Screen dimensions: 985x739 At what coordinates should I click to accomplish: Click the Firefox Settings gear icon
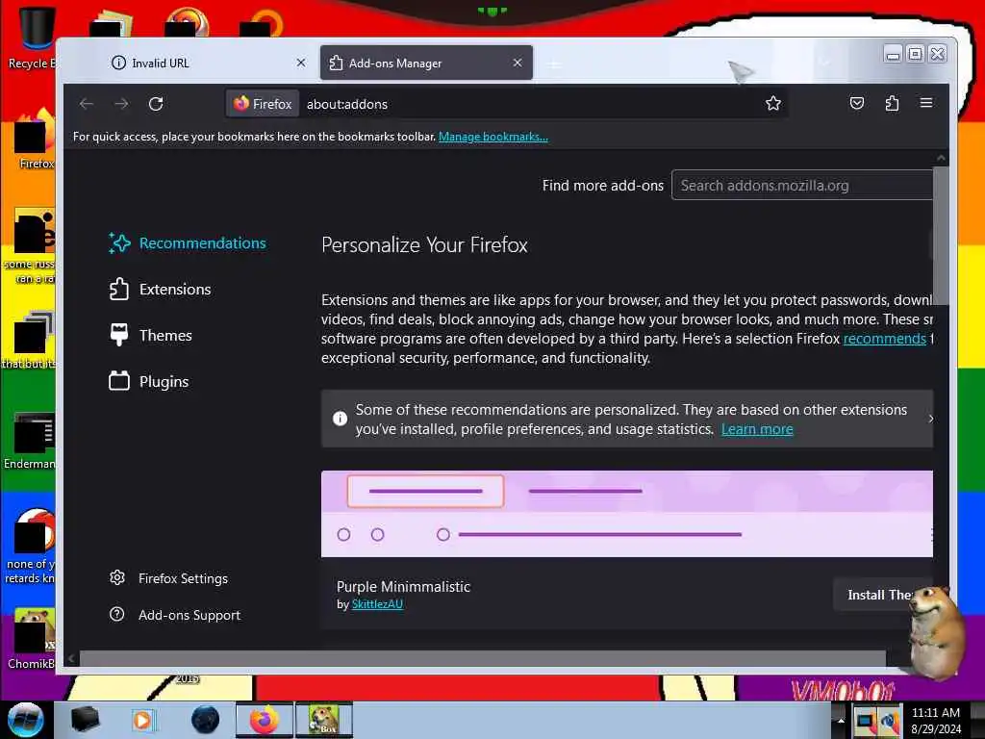point(117,577)
